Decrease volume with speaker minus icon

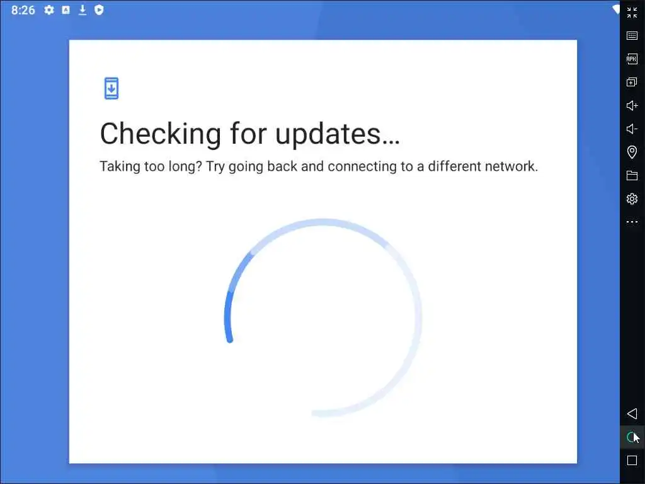click(x=632, y=129)
